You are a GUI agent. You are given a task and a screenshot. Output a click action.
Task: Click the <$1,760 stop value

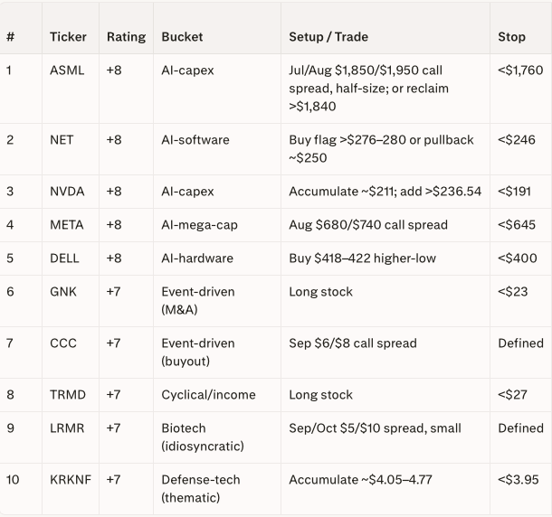coord(520,70)
